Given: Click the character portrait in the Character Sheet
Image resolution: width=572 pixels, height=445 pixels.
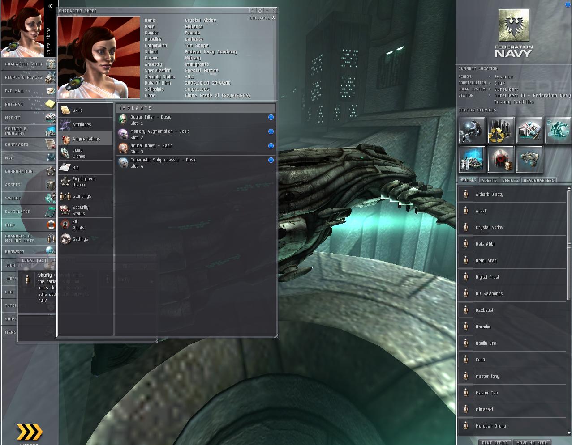Looking at the screenshot, I should coord(99,57).
